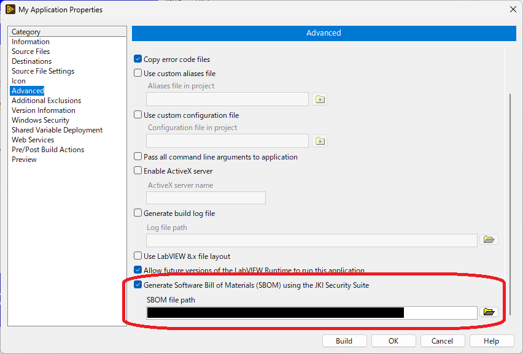
Task: Open folder browser for SBOM file path
Action: point(489,312)
